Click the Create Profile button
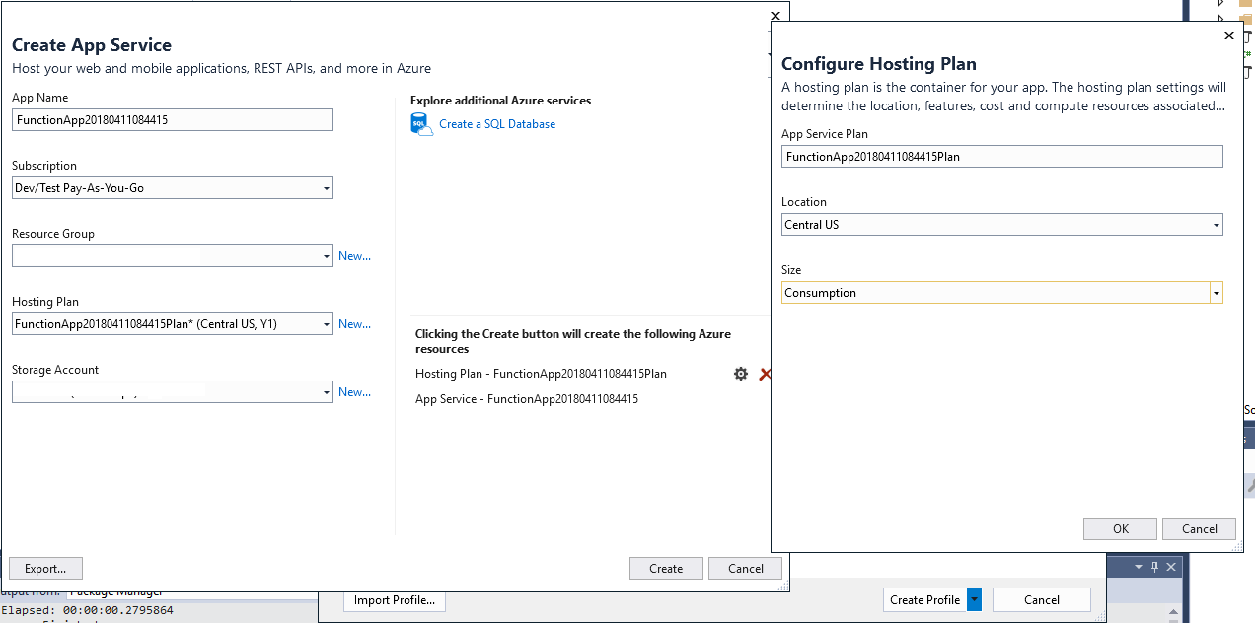Image resolution: width=1255 pixels, height=623 pixels. pos(924,599)
